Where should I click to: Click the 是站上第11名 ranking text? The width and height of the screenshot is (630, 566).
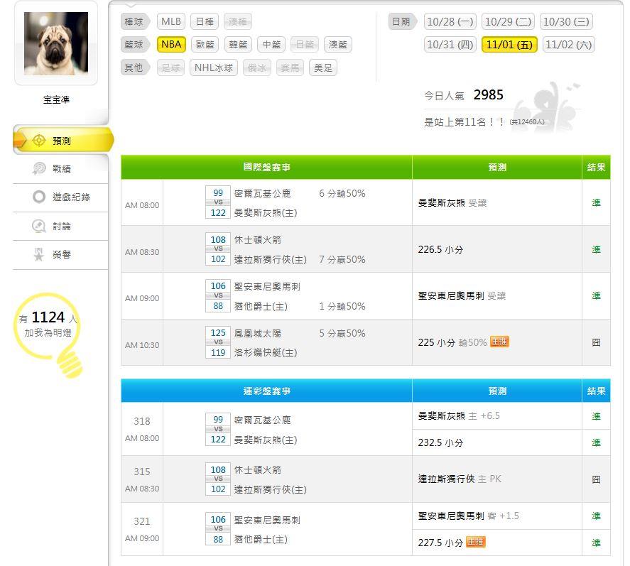coord(465,121)
